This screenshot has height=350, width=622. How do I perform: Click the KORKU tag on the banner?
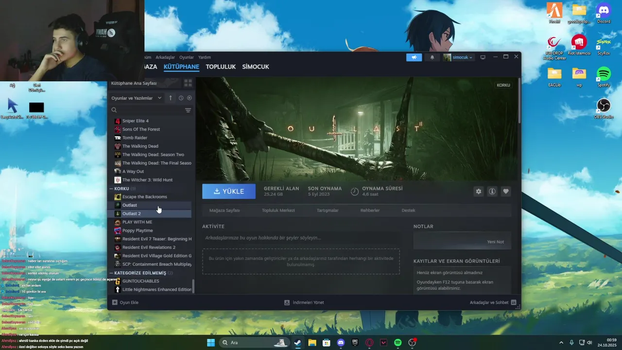point(503,85)
